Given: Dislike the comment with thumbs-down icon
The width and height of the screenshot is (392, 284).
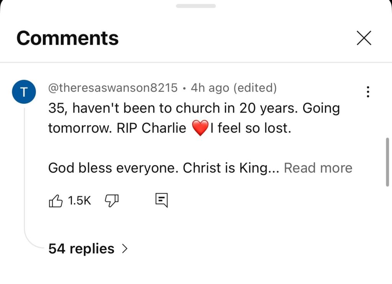Looking at the screenshot, I should click(x=112, y=199).
